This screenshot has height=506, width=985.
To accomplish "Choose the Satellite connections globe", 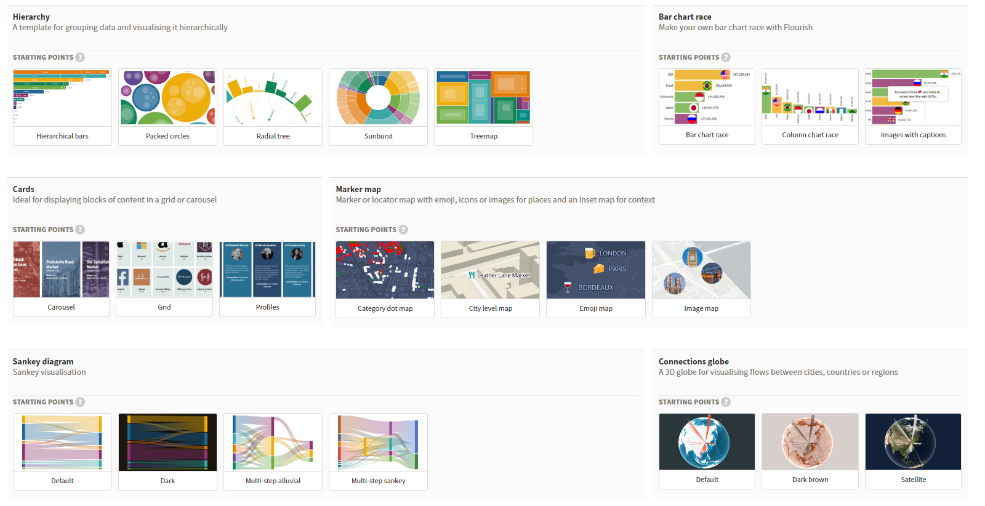I will coord(913,451).
